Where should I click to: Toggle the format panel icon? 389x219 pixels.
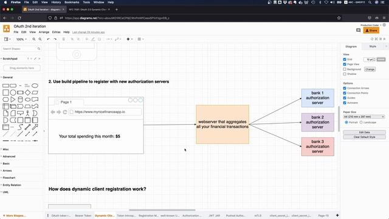[x=380, y=39]
